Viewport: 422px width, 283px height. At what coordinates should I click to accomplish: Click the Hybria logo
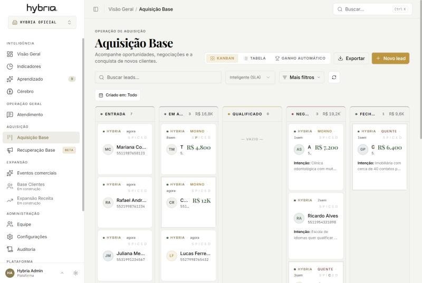(x=42, y=8)
